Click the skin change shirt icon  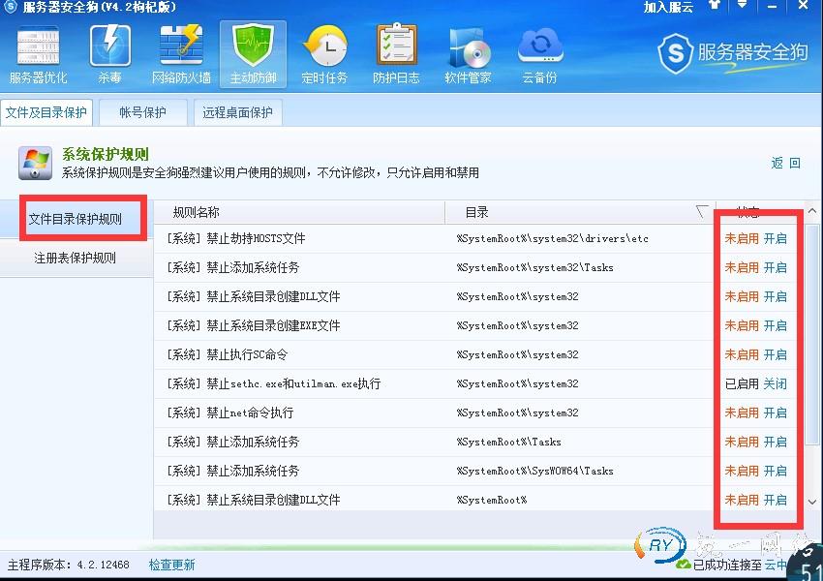715,7
